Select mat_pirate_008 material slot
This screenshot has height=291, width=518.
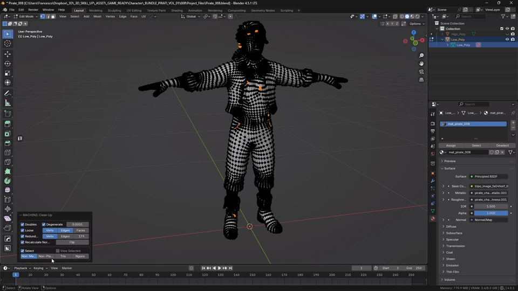473,124
